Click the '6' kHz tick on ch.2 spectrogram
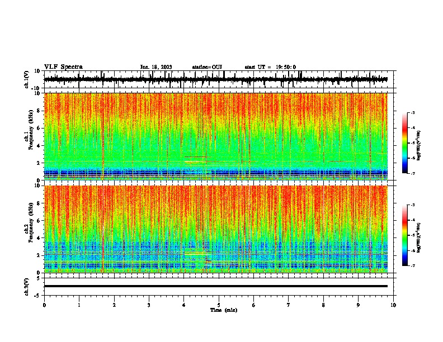Image resolution: width=443 pixels, height=342 pixels. click(39, 221)
